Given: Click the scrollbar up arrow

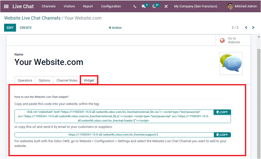Looking at the screenshot, I should [259, 37].
